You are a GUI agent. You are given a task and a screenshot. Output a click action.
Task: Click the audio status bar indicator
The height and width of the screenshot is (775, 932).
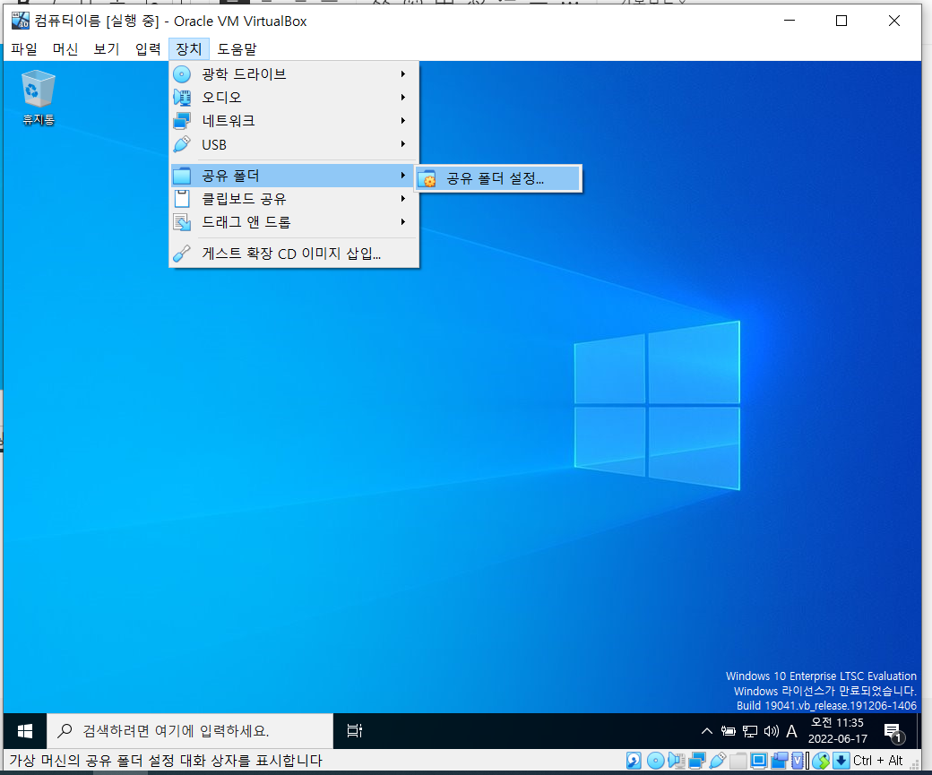(x=676, y=761)
